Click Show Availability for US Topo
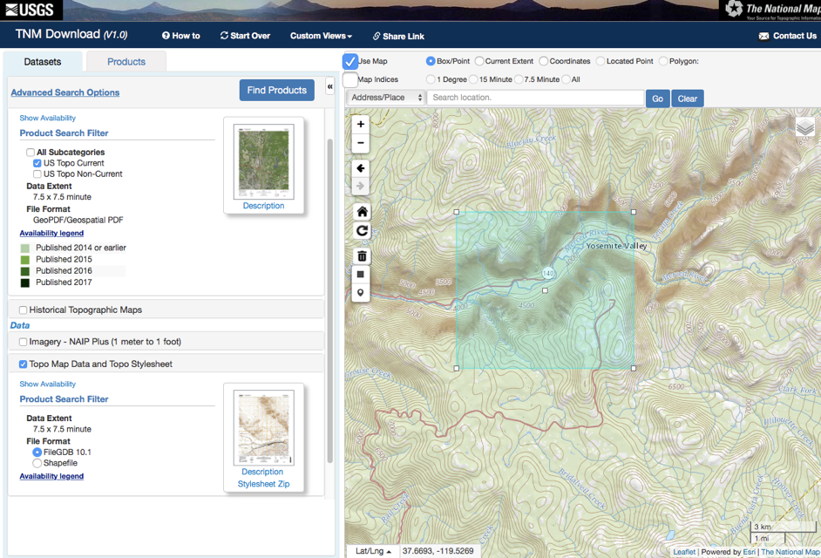The image size is (821, 558). pos(48,119)
